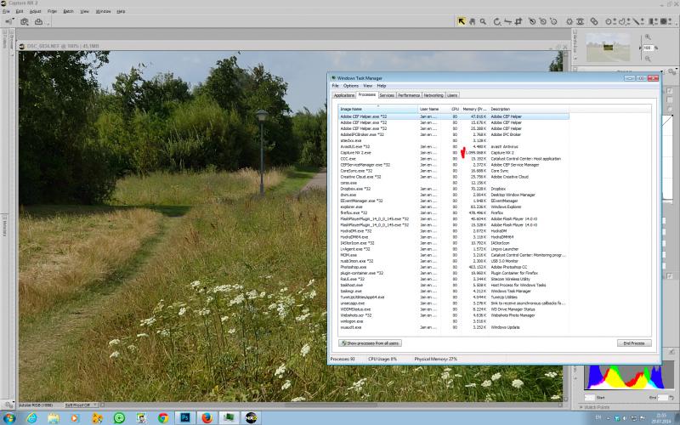Sort by the Image Name column header
The width and height of the screenshot is (680, 425).
378,109
